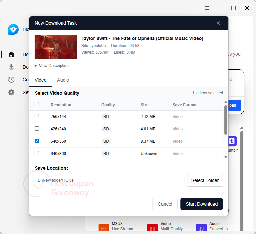The height and width of the screenshot is (234, 256).
Task: Click the 426x240 resolution text
Action: pos(58,129)
